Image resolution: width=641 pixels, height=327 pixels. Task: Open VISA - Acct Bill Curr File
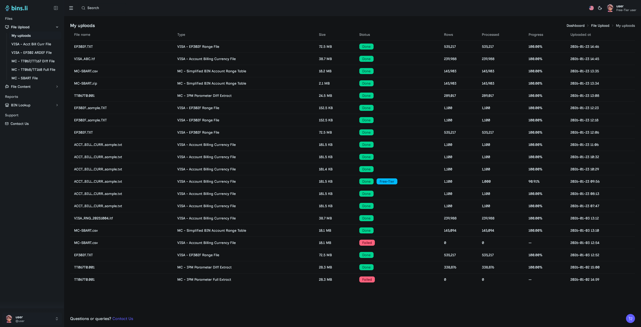[x=31, y=44]
